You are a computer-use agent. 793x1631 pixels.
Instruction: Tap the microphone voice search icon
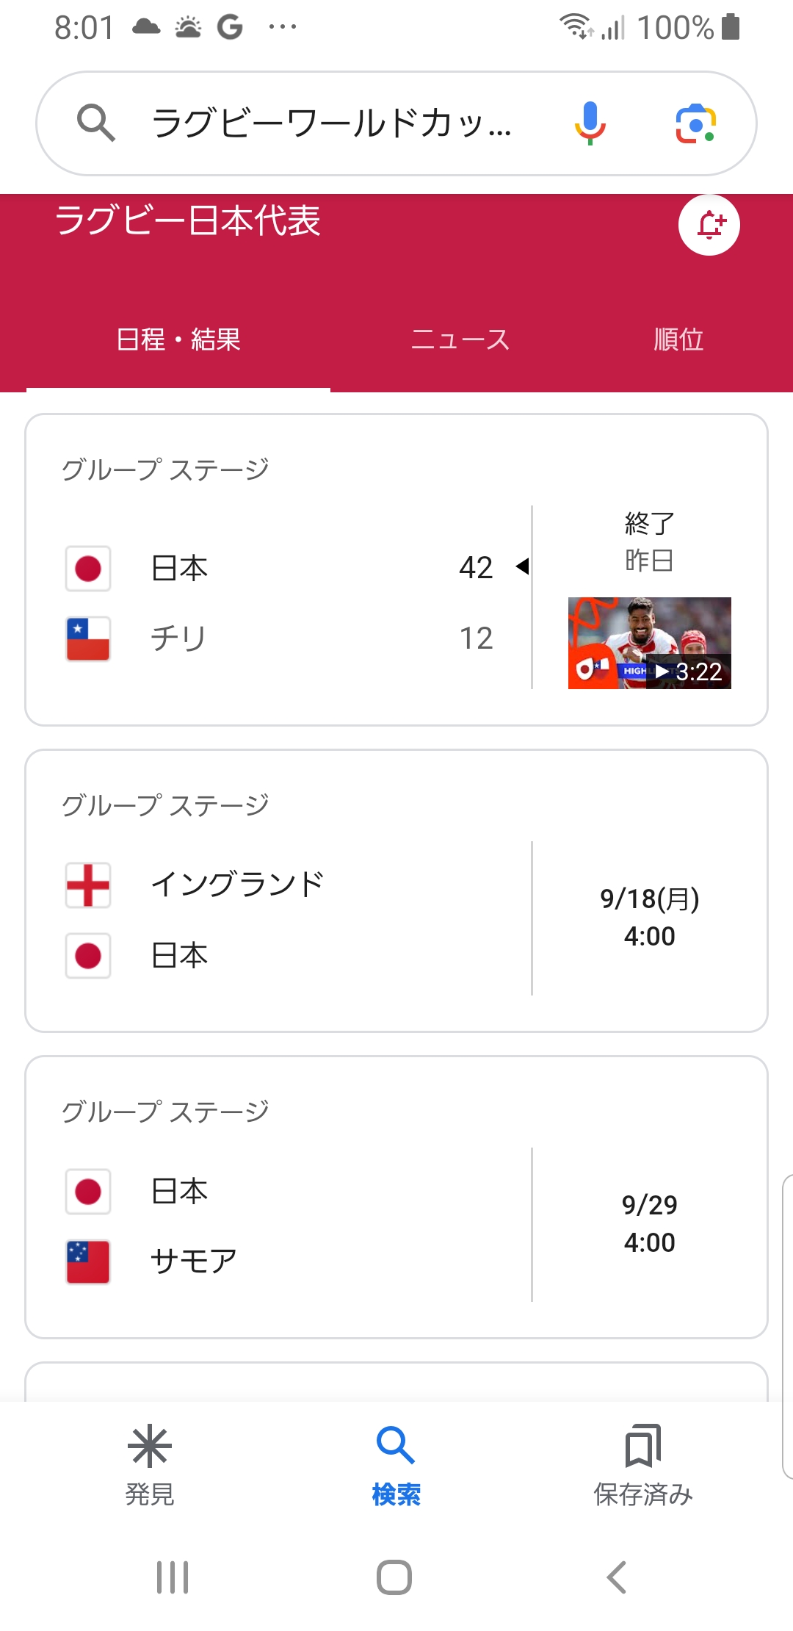tap(590, 123)
